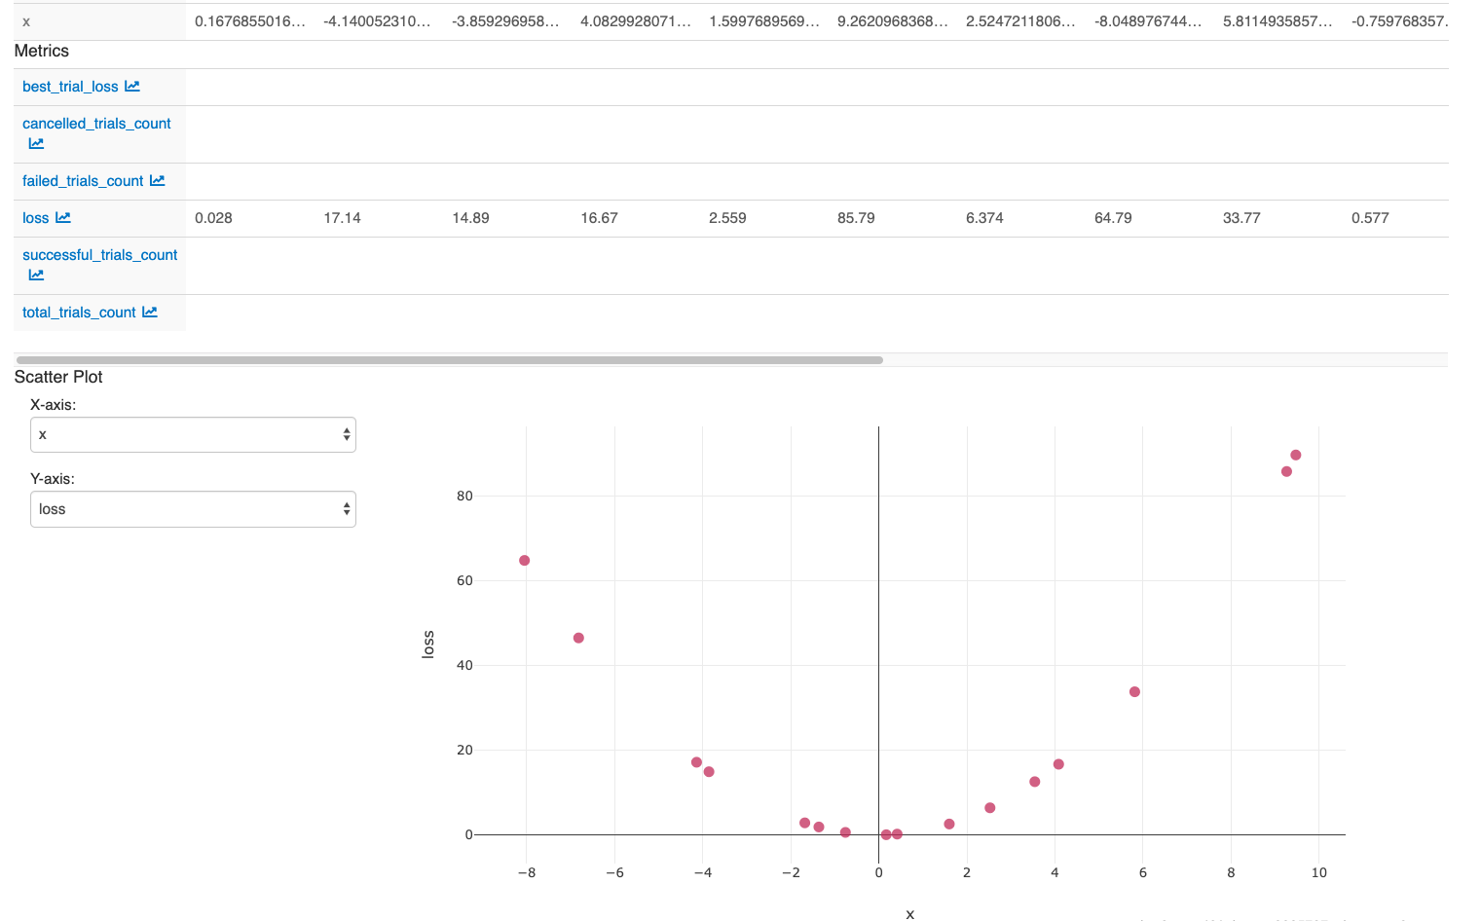Click the Metrics section header

(40, 51)
